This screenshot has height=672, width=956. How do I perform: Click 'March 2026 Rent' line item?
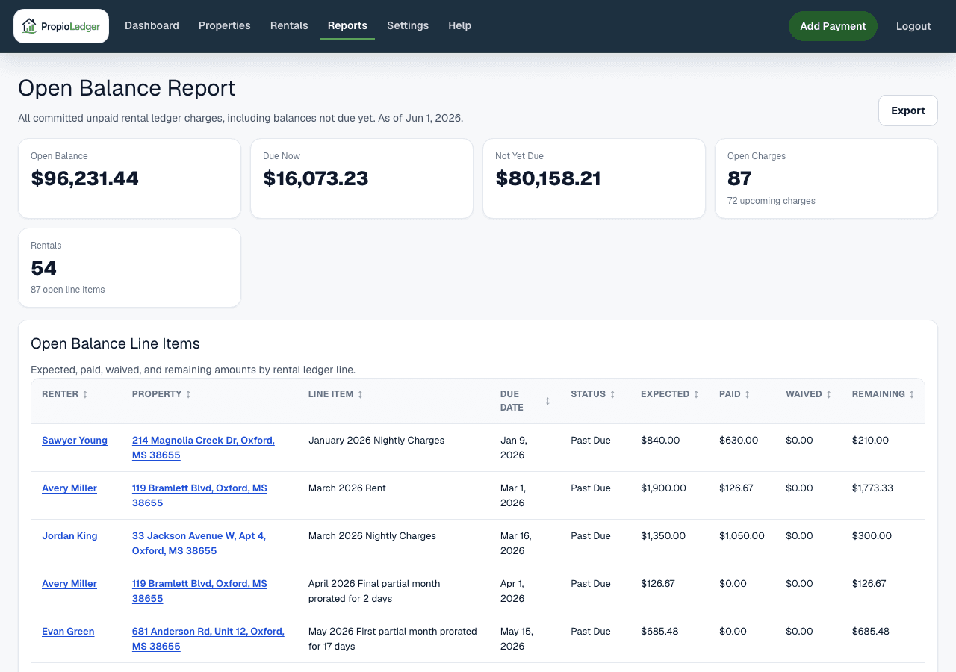point(347,488)
